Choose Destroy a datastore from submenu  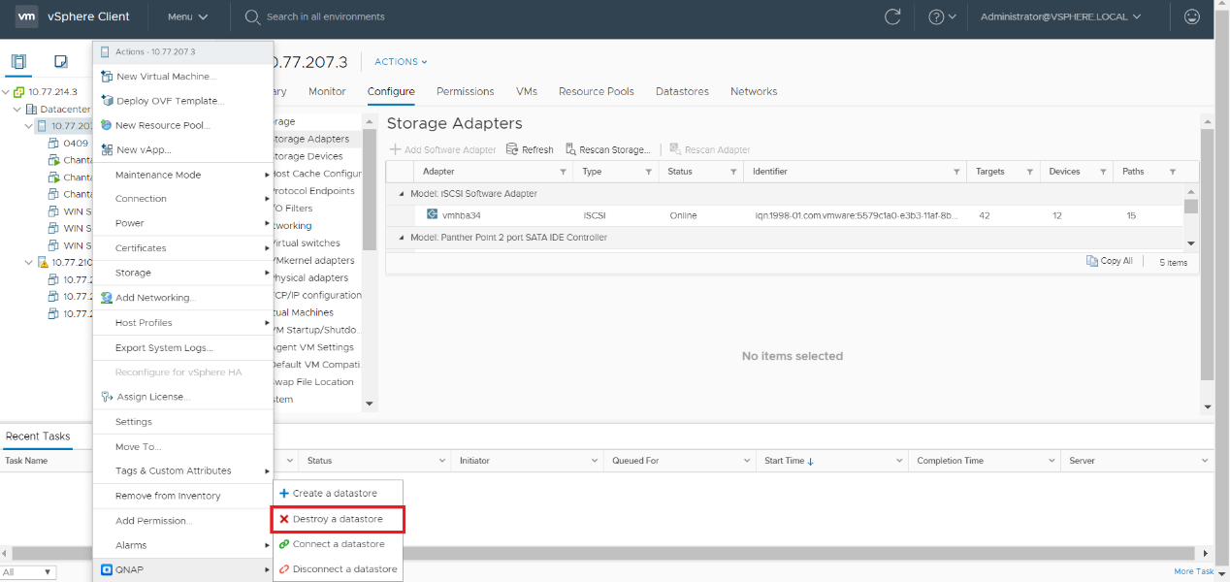click(337, 519)
